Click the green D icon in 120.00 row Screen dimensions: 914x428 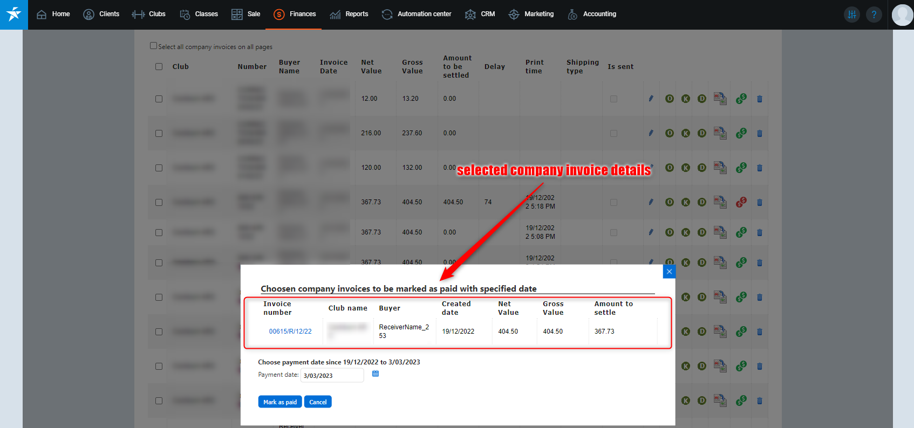coord(702,168)
